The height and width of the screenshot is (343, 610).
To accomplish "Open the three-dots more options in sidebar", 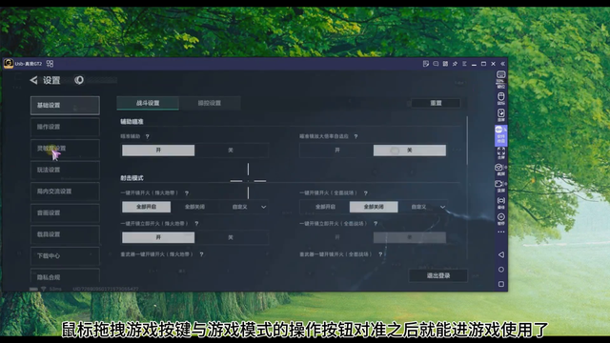I will pyautogui.click(x=501, y=232).
